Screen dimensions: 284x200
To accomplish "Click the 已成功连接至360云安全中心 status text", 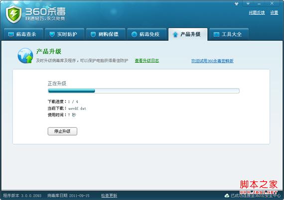I will tap(256, 196).
